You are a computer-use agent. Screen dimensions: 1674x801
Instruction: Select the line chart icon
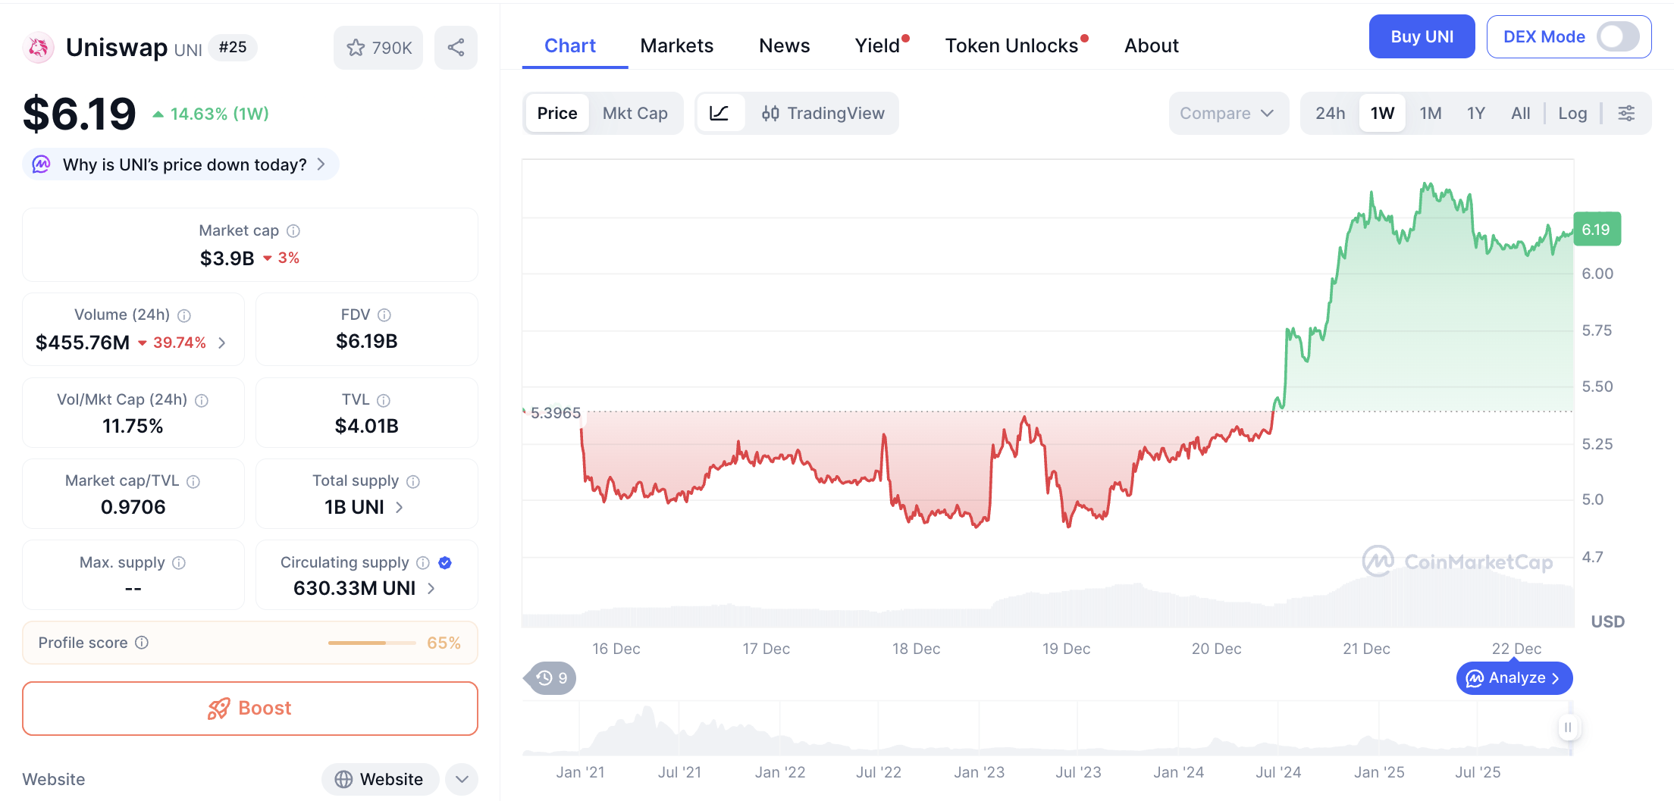tap(719, 114)
